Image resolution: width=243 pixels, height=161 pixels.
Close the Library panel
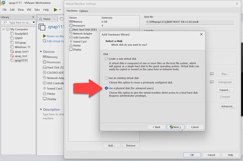(x=33, y=17)
